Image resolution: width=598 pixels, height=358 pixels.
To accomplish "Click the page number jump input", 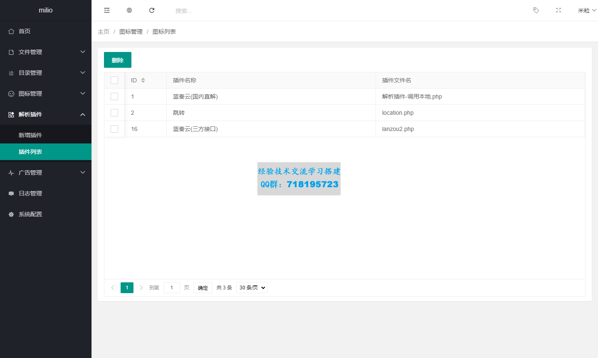I will 172,288.
